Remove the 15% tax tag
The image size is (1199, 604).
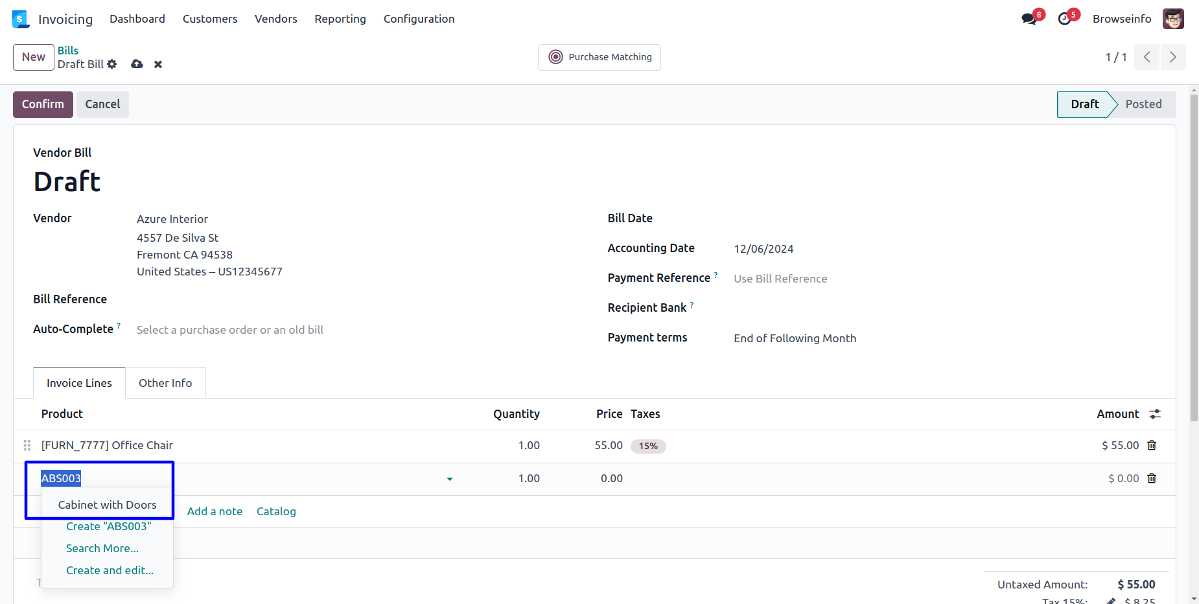click(648, 446)
